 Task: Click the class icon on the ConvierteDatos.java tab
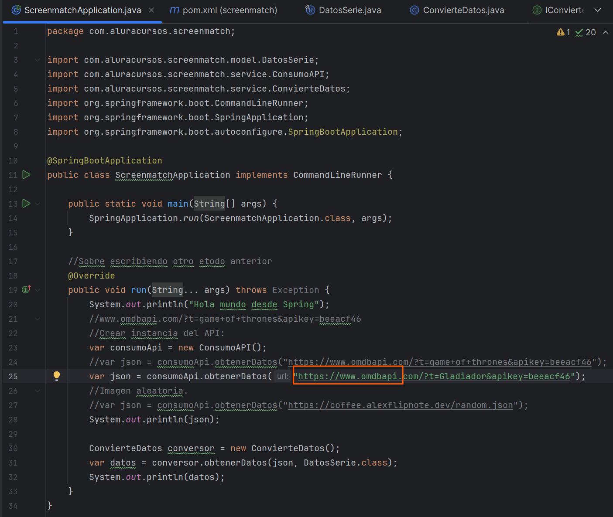414,10
